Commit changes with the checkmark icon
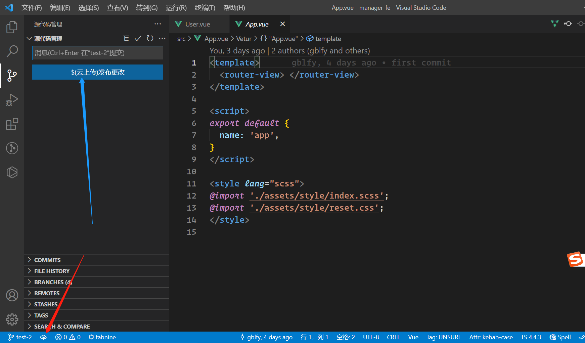585x343 pixels. click(x=138, y=38)
